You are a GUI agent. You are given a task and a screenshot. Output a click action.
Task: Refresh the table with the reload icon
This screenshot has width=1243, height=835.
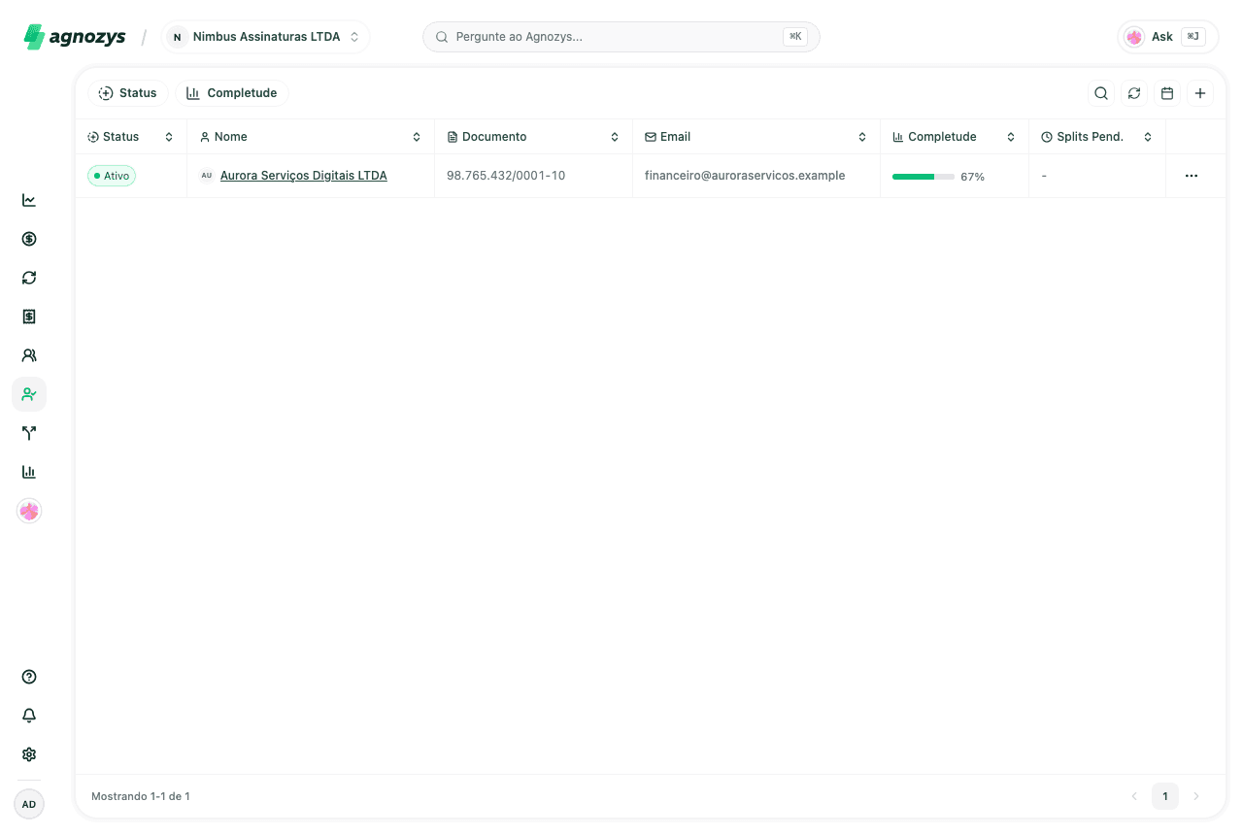[1134, 93]
